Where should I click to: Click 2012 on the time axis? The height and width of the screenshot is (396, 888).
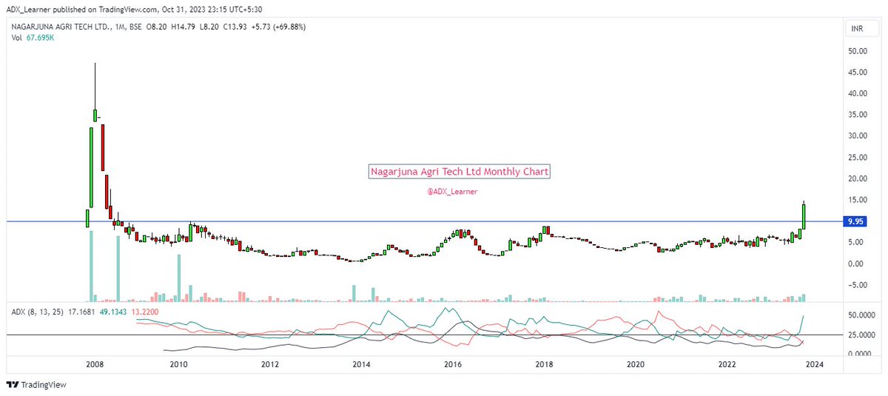click(x=269, y=364)
